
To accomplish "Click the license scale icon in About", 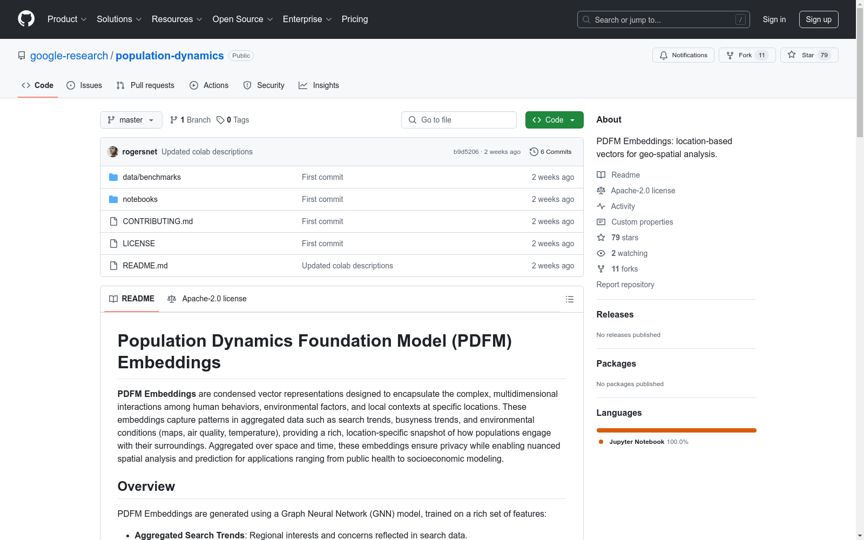I will tap(601, 191).
